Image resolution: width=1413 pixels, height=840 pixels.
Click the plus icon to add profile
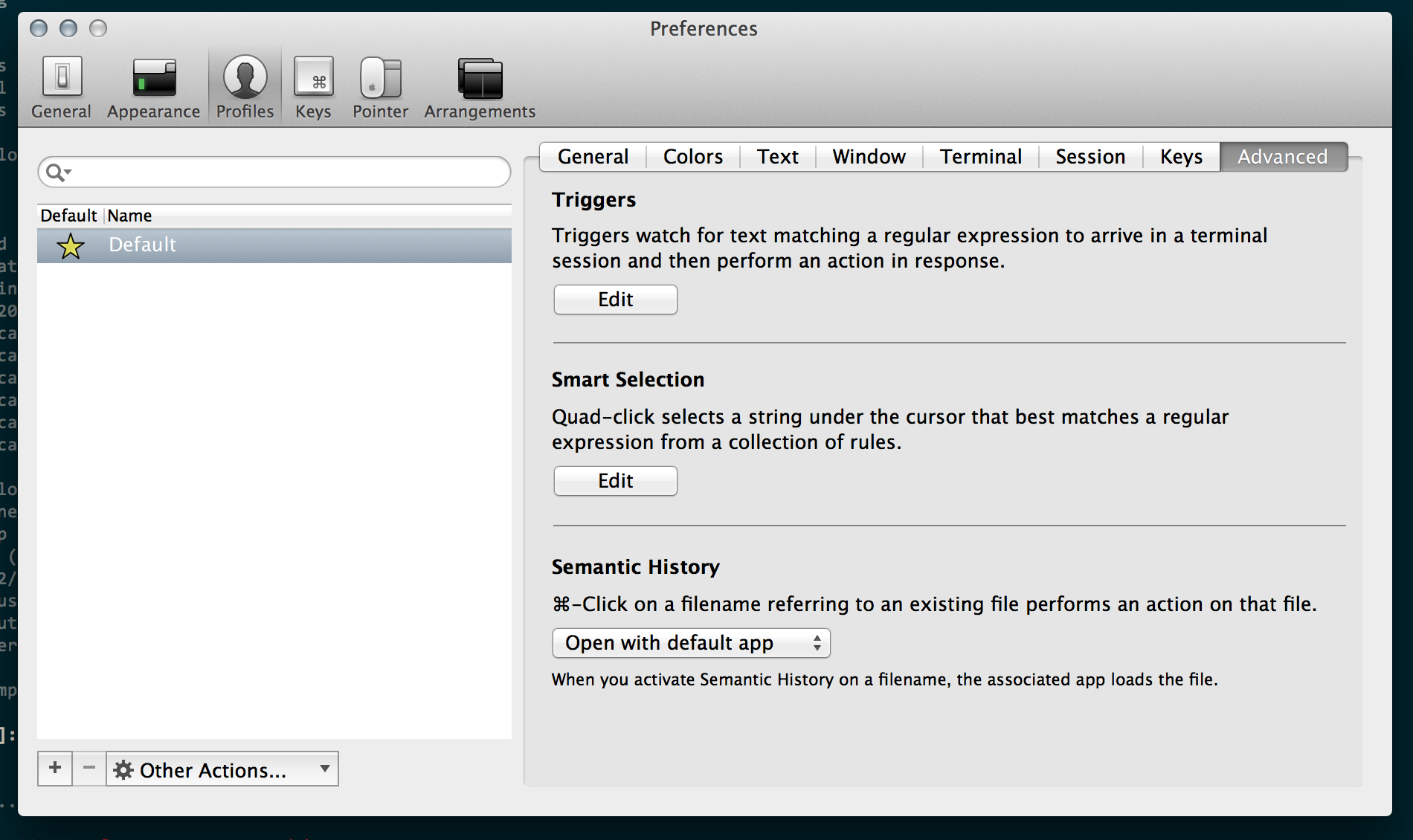coord(55,768)
